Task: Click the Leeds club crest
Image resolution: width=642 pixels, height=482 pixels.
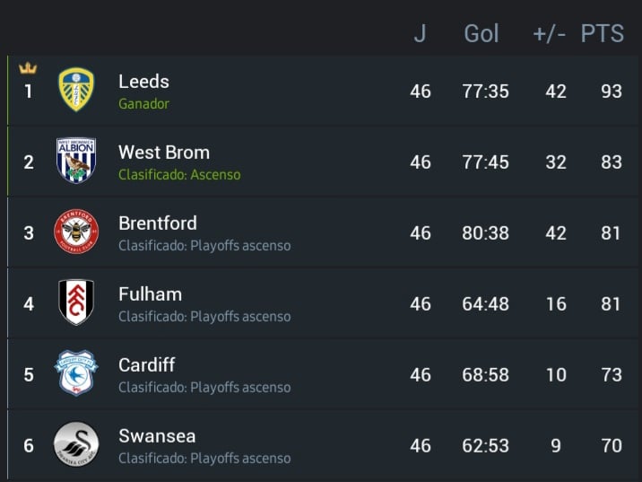Action: tap(76, 91)
